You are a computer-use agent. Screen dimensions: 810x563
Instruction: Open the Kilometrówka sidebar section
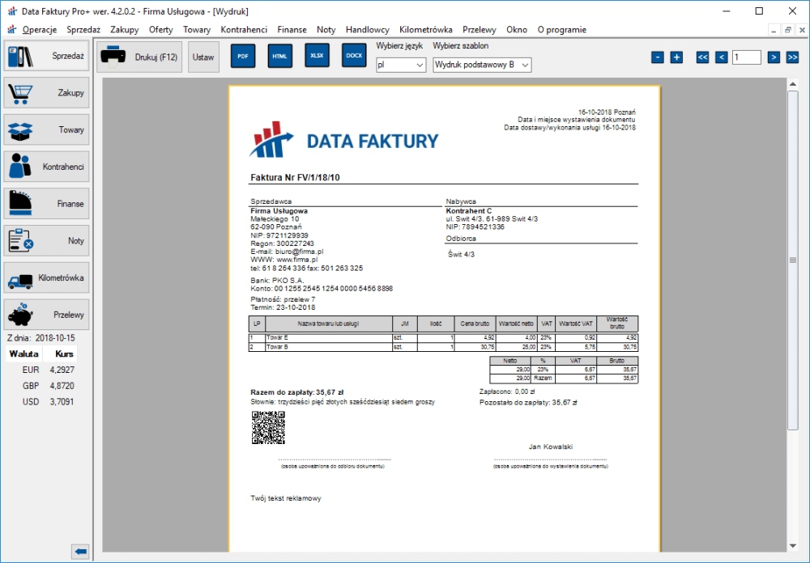pos(45,278)
